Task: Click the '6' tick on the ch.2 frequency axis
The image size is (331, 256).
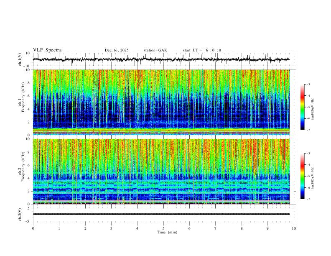Action: (29, 165)
